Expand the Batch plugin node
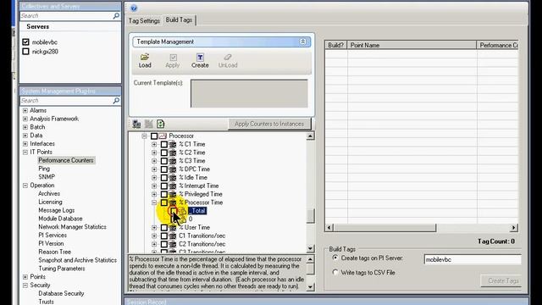Image resolution: width=542 pixels, height=305 pixels. [25, 127]
